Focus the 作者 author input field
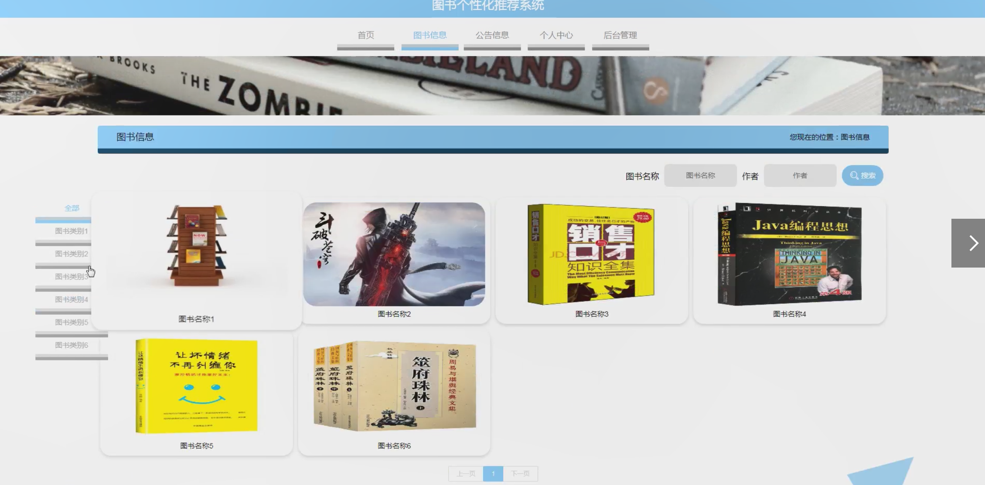The image size is (985, 485). pos(800,176)
